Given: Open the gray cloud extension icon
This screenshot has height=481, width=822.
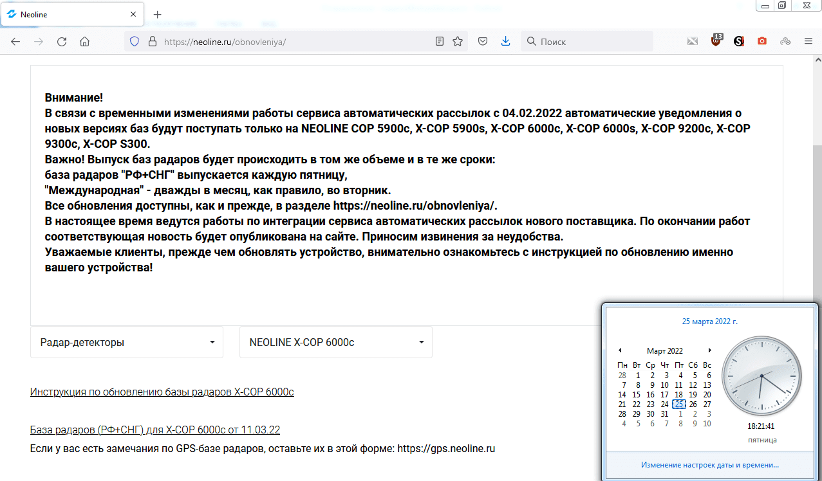Looking at the screenshot, I should tap(785, 41).
